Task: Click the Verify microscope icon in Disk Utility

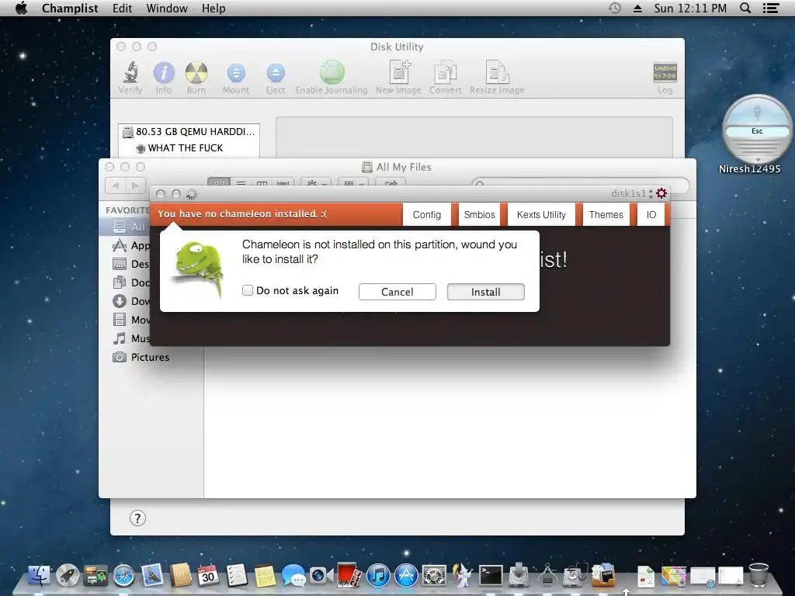Action: (130, 78)
